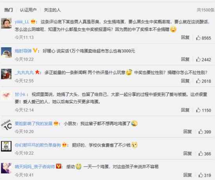Click the yellow V badge in the second comment
Screen dimensions: 215x180
coord(35,51)
